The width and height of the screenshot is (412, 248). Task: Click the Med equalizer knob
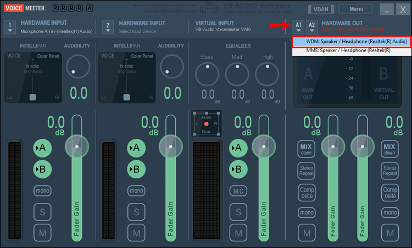237,75
